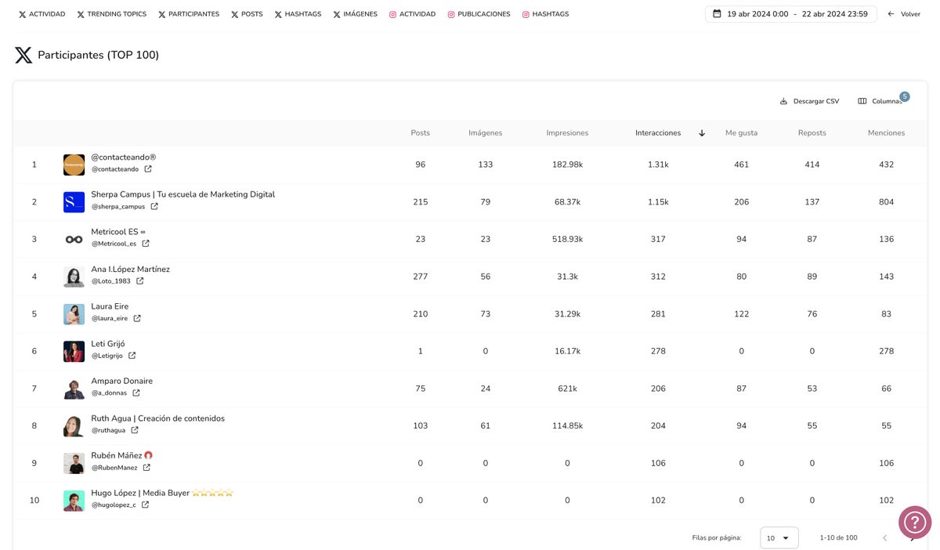Sort the table by the Me gusta column
The width and height of the screenshot is (940, 550).
741,132
